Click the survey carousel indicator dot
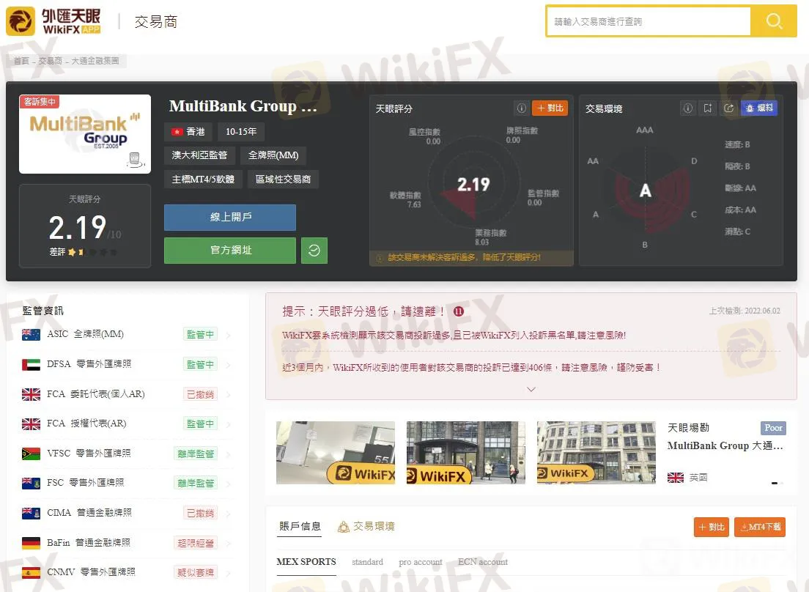This screenshot has width=809, height=592. click(x=775, y=483)
